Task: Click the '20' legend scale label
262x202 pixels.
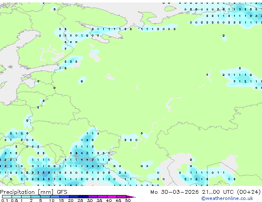Action: point(71,200)
